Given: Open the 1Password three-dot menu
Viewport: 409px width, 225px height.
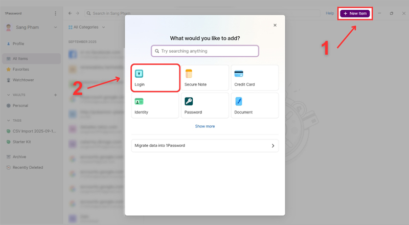Looking at the screenshot, I should (56, 13).
